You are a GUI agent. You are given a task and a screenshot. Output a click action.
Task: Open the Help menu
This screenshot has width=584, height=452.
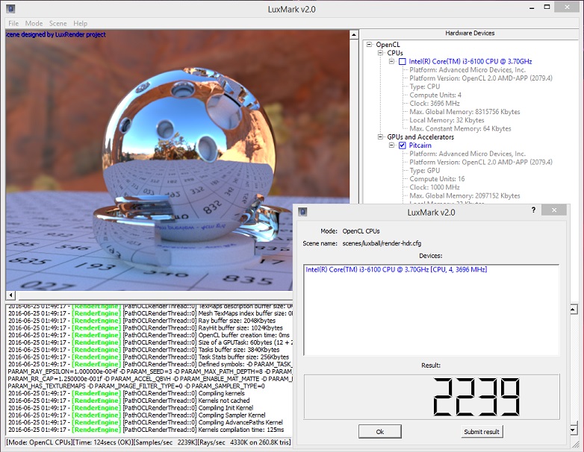click(81, 23)
